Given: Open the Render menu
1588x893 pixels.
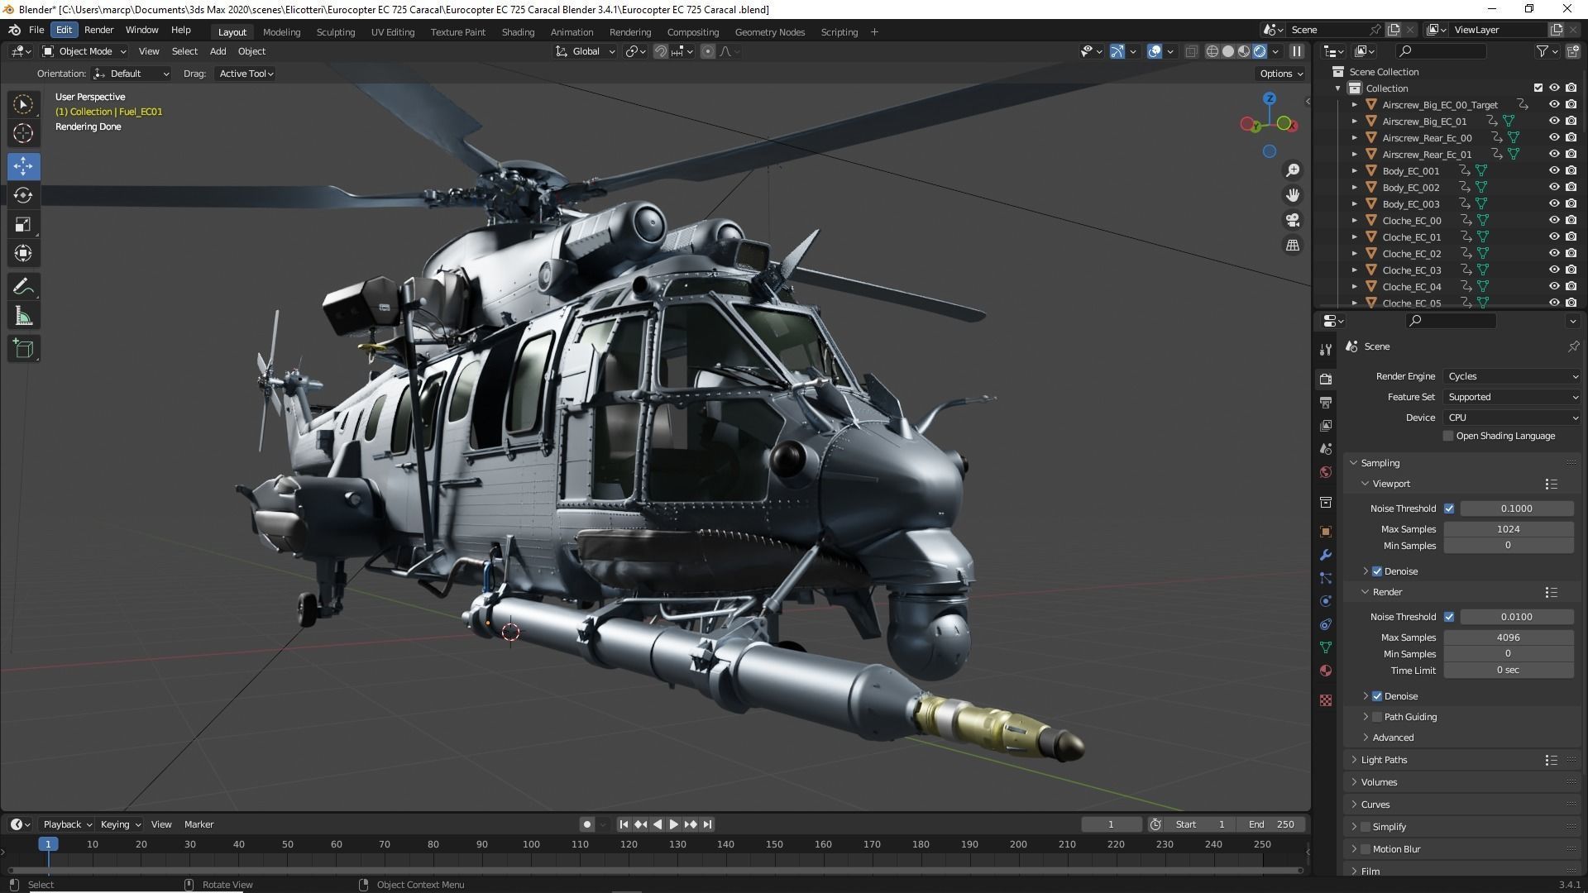Looking at the screenshot, I should pos(98,30).
